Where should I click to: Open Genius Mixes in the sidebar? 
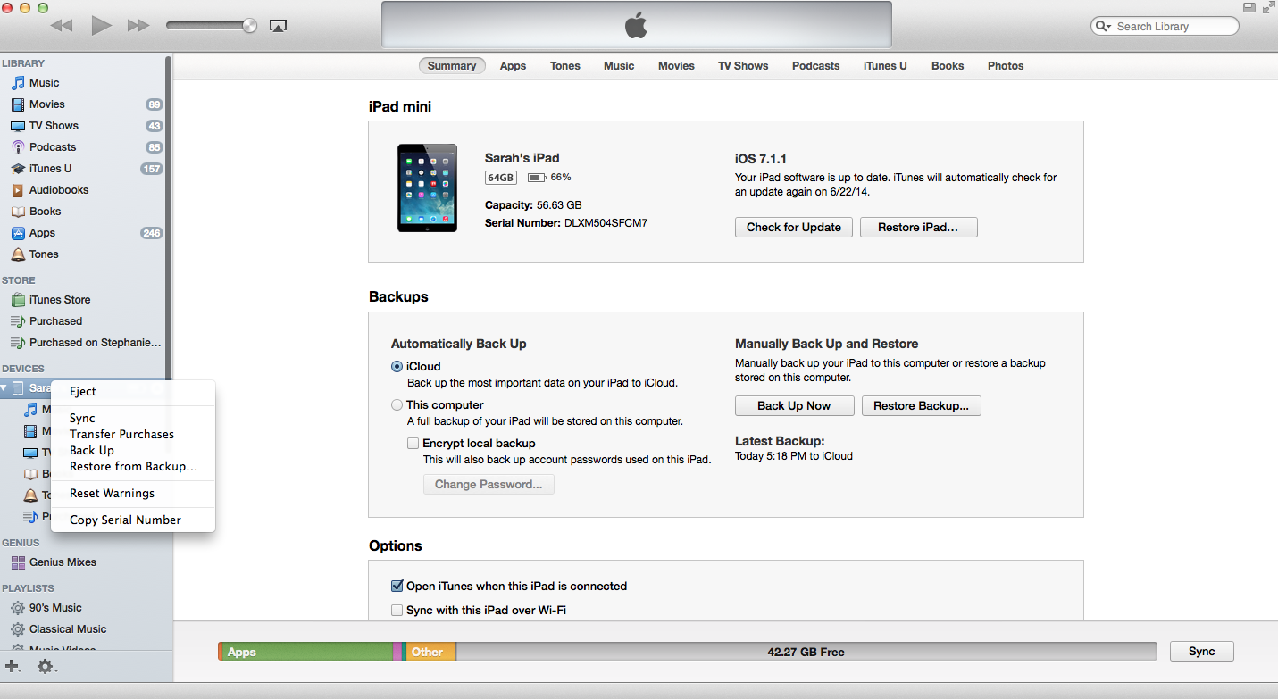63,562
